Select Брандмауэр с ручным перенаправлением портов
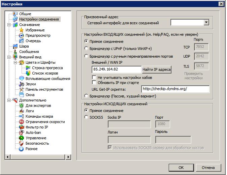 [x=86, y=56]
